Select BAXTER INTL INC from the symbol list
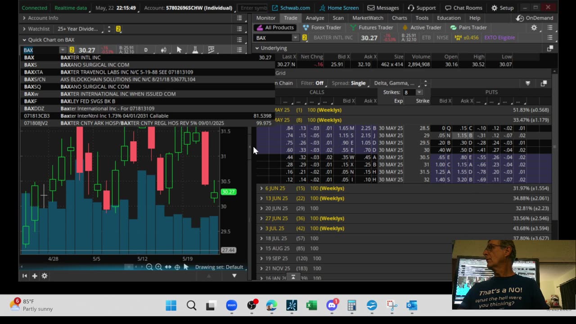The width and height of the screenshot is (576, 324). coord(148,58)
